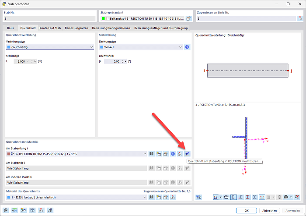This screenshot has height=216, width=306.
Task: Click the modify cross-section in RSECTION icon
Action: (x=187, y=154)
